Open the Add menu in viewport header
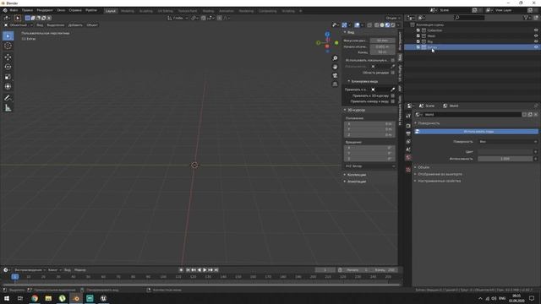The image size is (541, 304). (x=75, y=25)
